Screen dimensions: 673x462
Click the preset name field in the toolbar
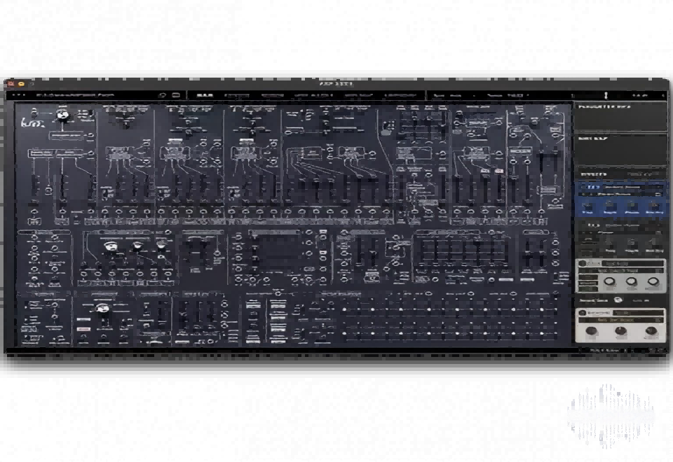coord(76,95)
